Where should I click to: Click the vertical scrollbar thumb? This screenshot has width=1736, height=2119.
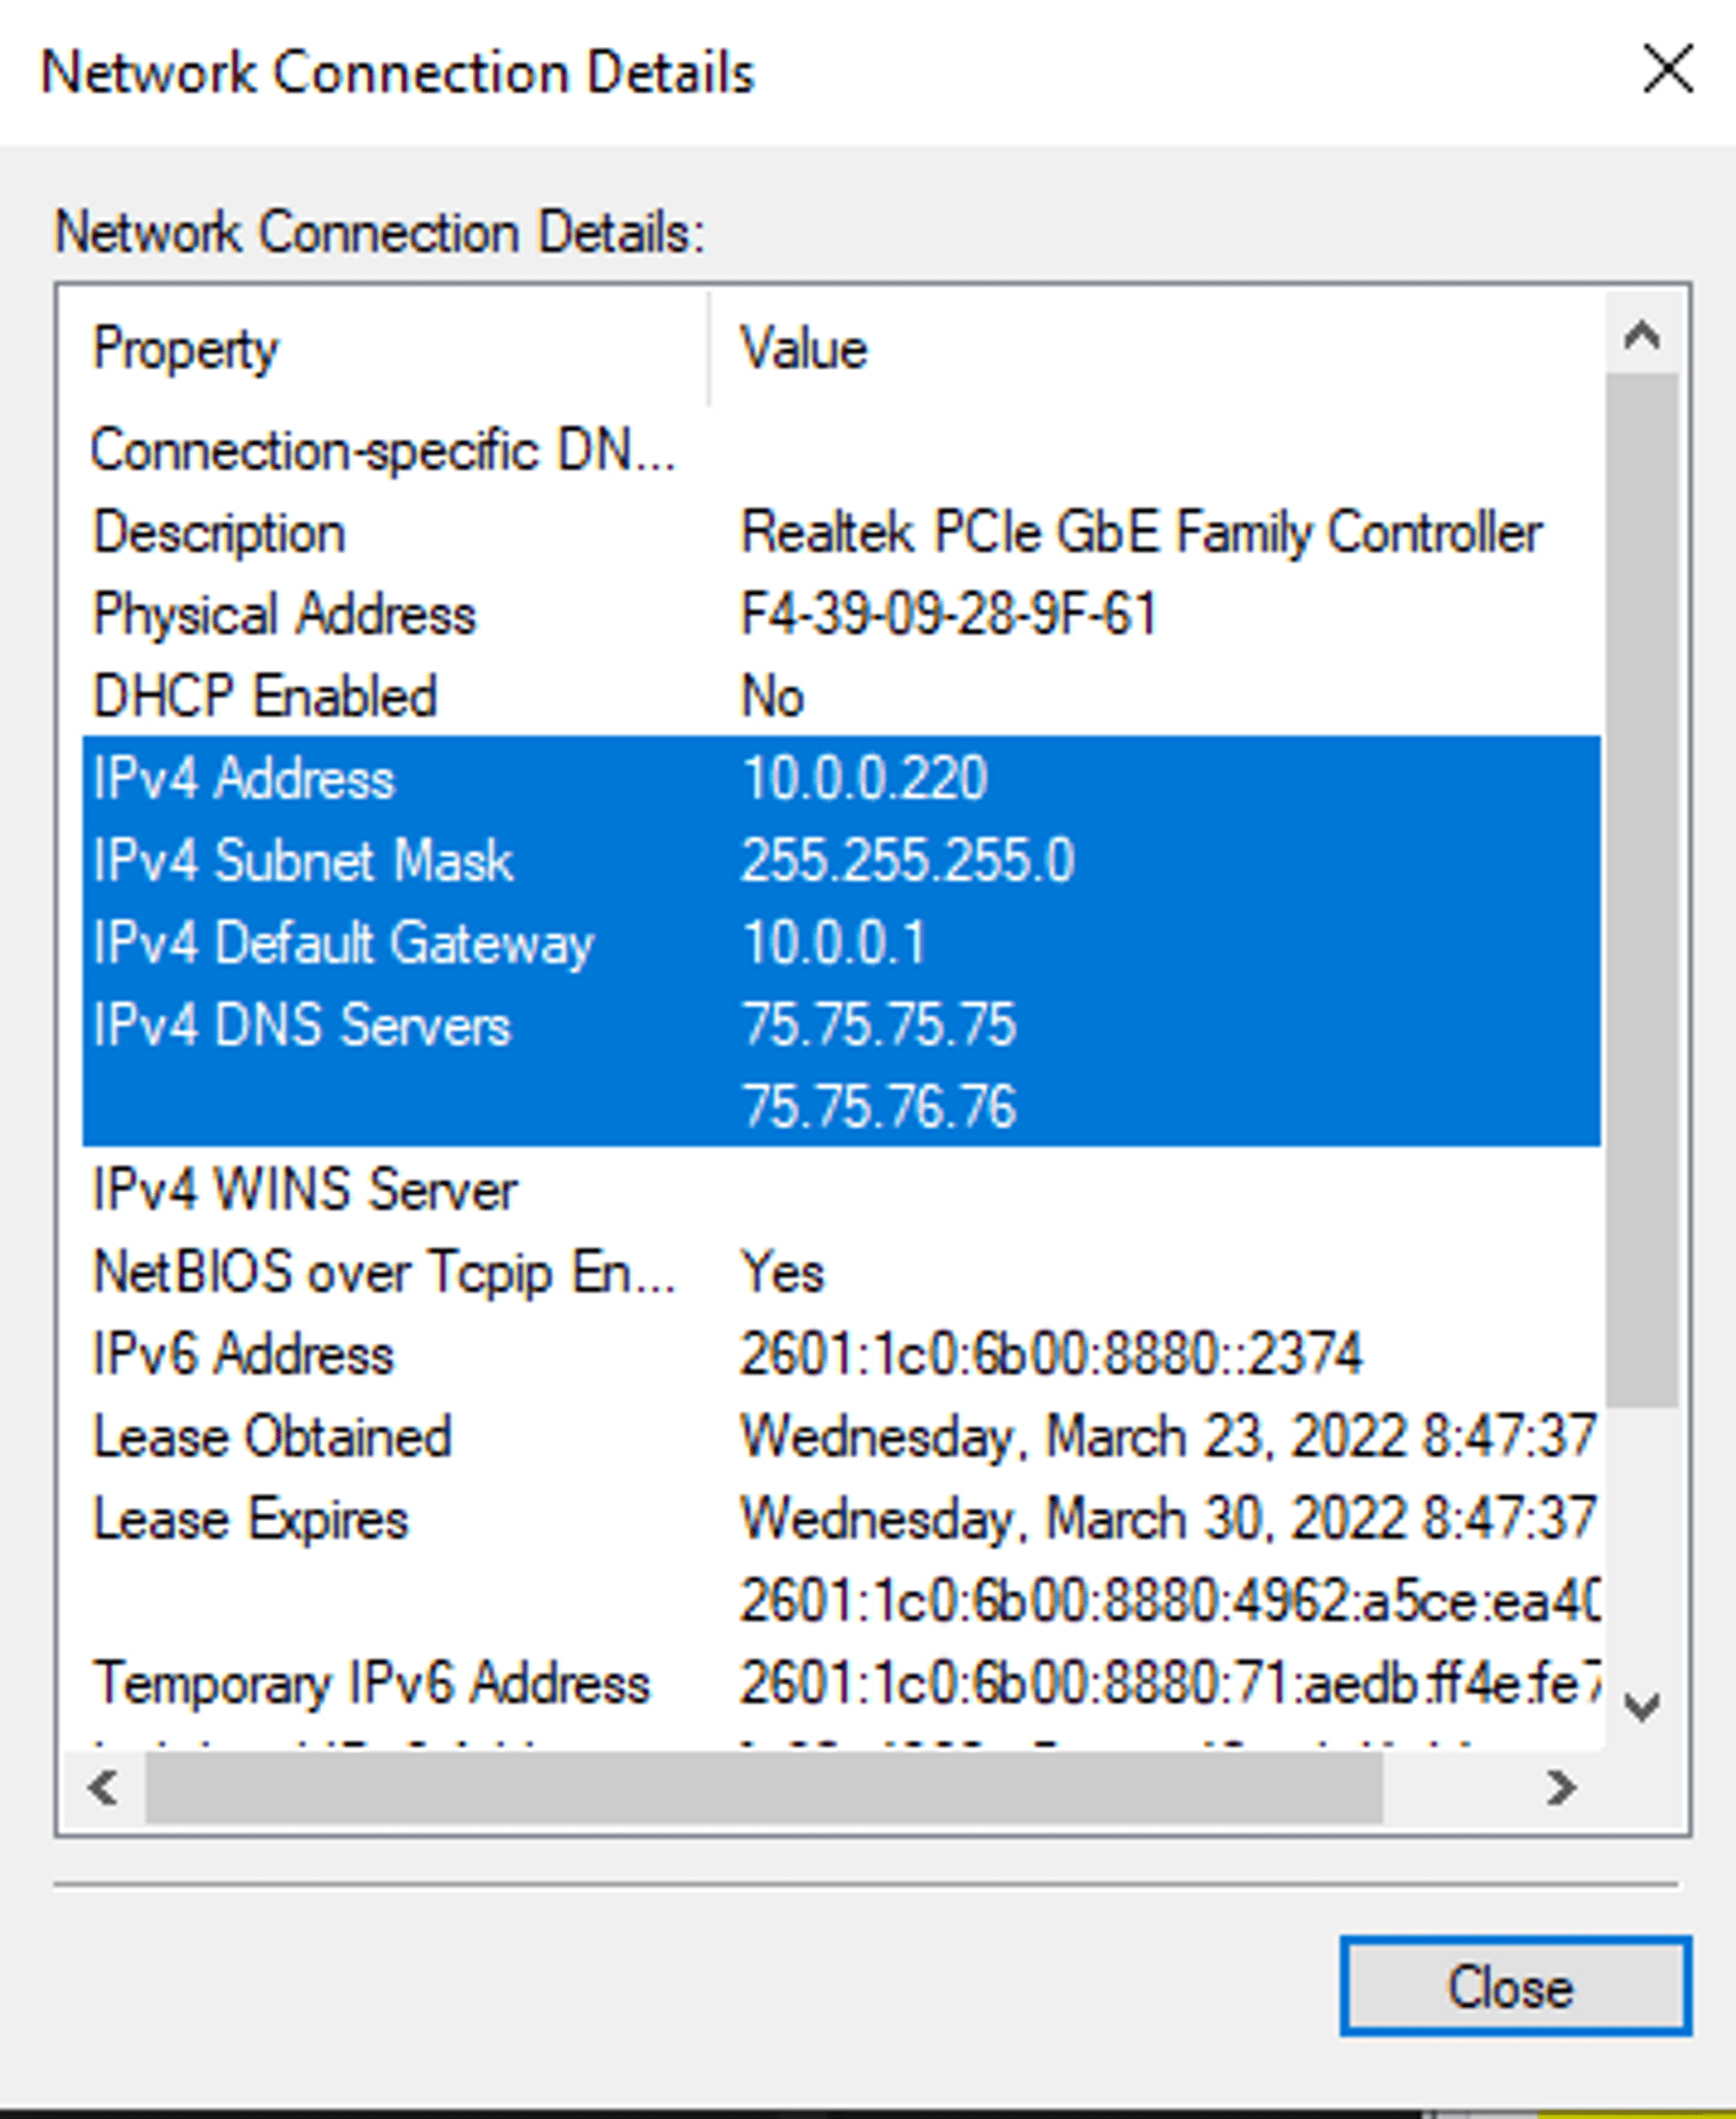1642,890
